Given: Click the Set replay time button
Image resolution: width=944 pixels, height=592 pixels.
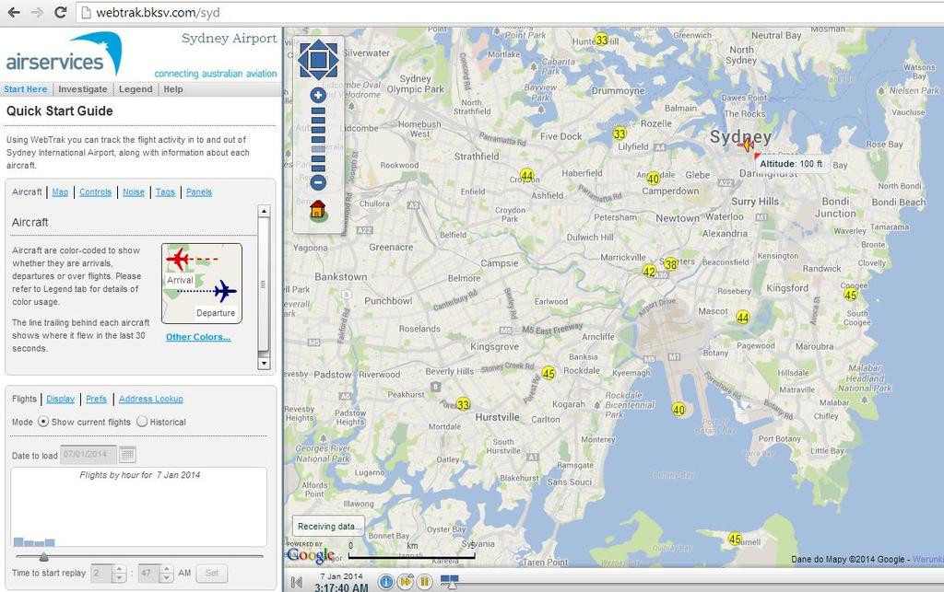Looking at the screenshot, I should [x=212, y=573].
